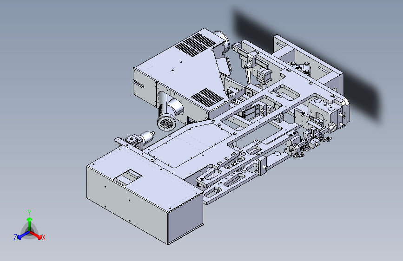Select the motor's perforated round end cap
This screenshot has height=261, width=403.
point(166,124)
